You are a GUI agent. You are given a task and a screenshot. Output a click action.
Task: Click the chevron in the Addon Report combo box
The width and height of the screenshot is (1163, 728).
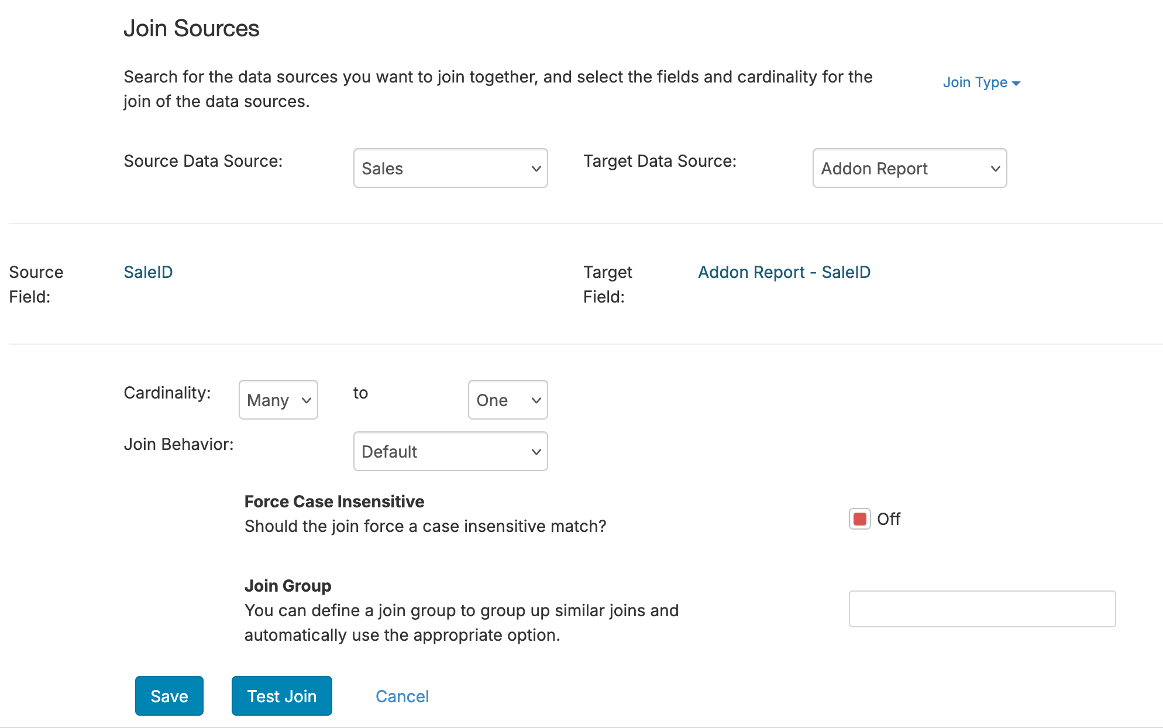tap(995, 169)
